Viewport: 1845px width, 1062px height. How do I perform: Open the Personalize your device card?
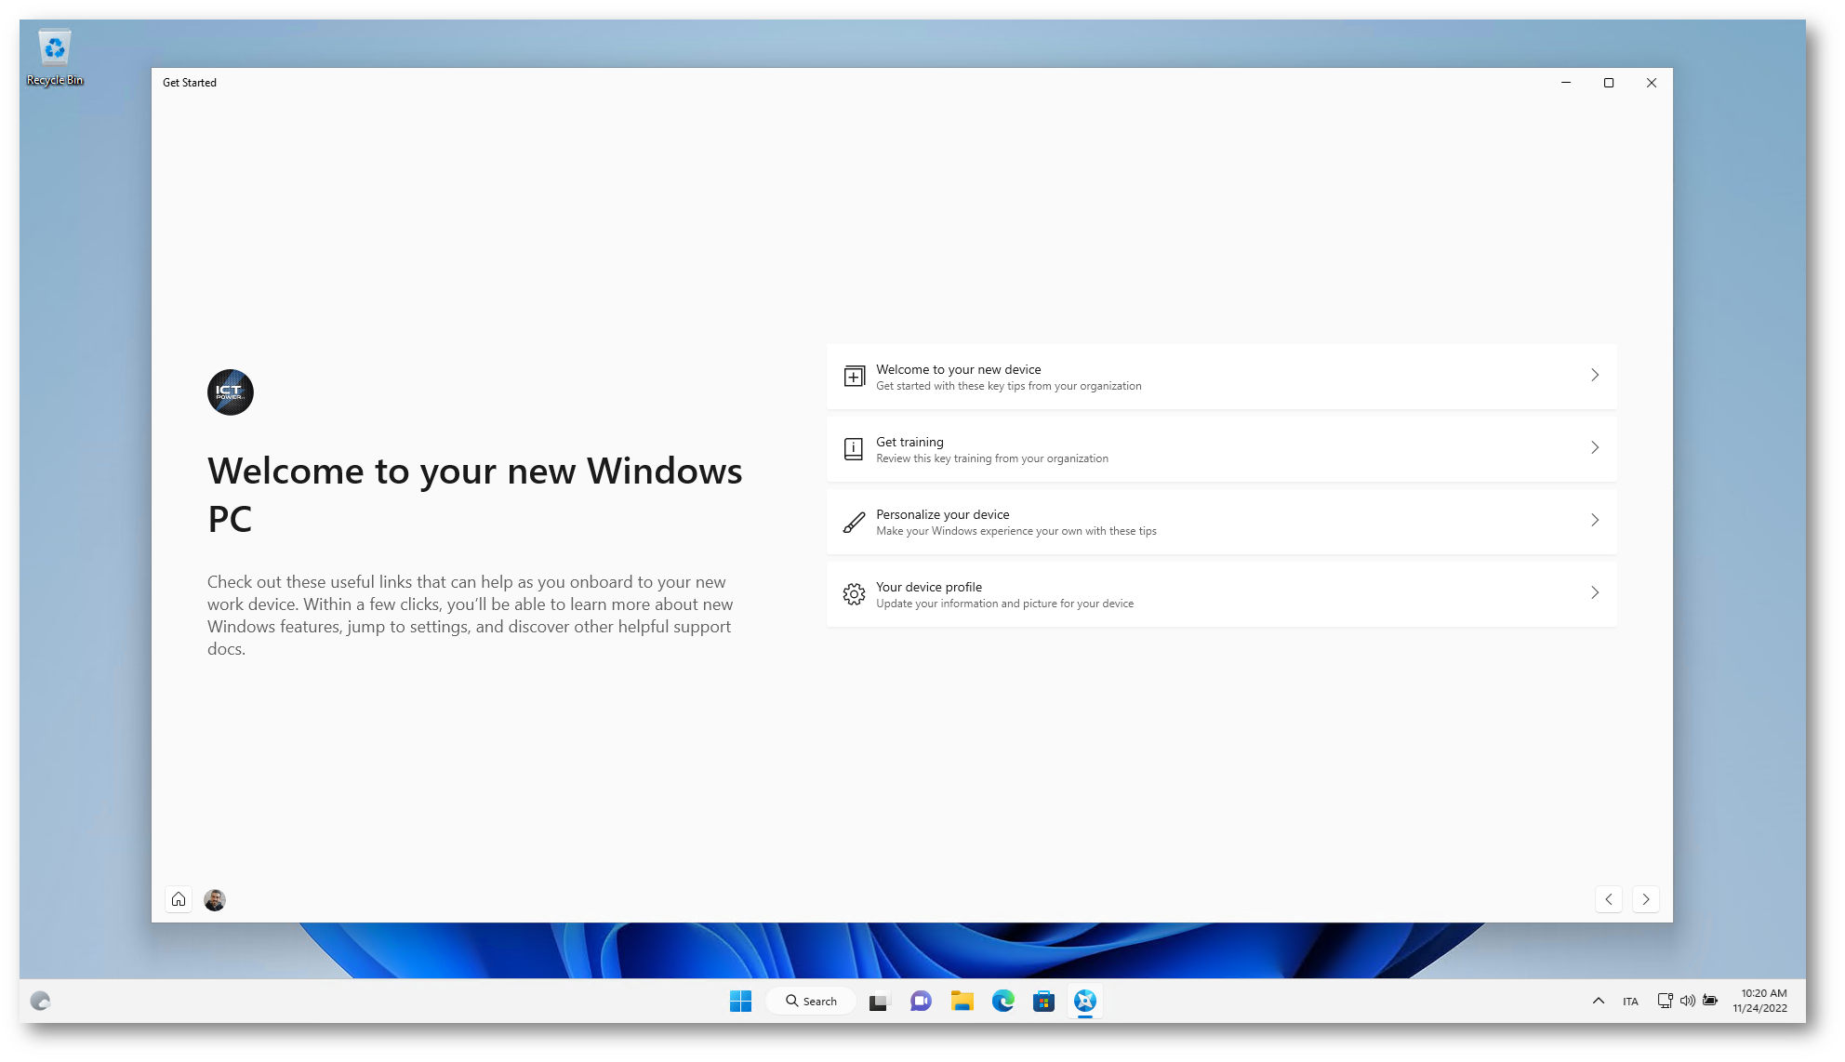click(1221, 522)
